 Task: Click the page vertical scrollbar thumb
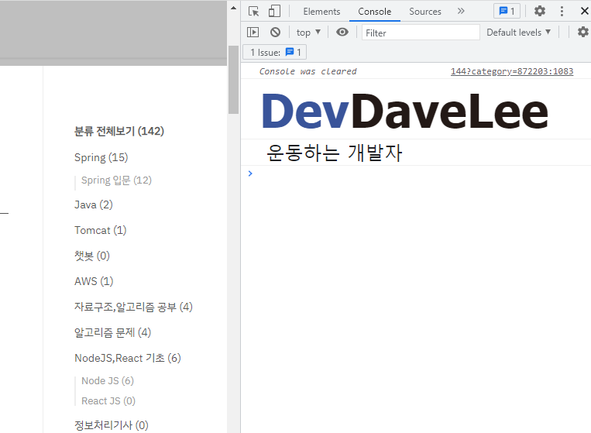tap(233, 80)
